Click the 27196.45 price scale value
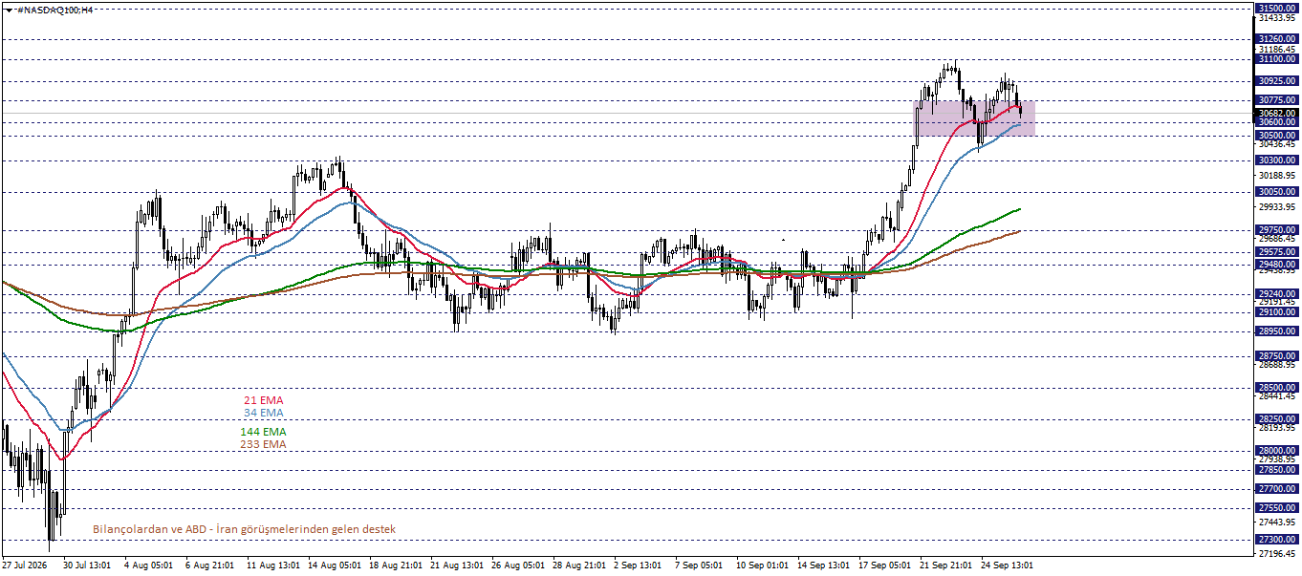Image resolution: width=1302 pixels, height=576 pixels. (1276, 554)
